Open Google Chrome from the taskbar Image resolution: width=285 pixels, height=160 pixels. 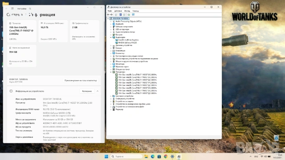[x=166, y=156]
